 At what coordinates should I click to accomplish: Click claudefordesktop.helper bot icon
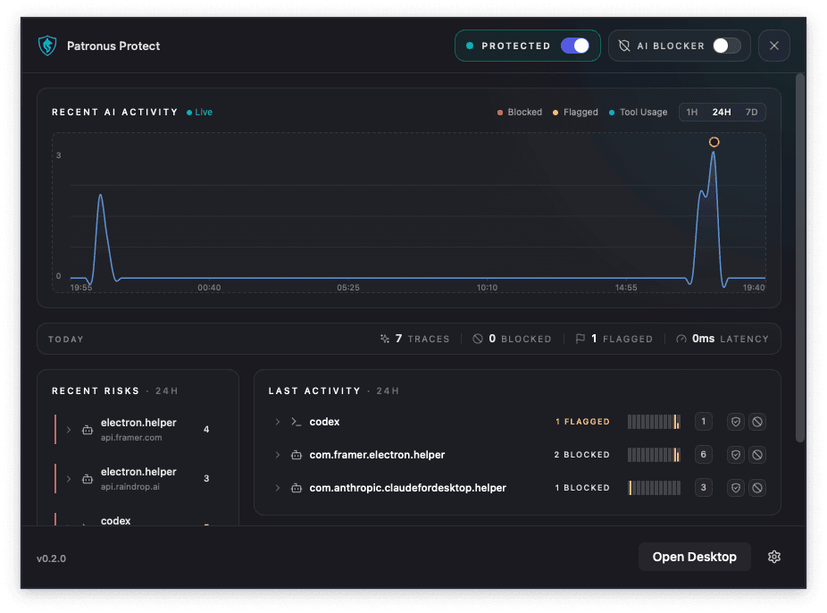coord(297,488)
